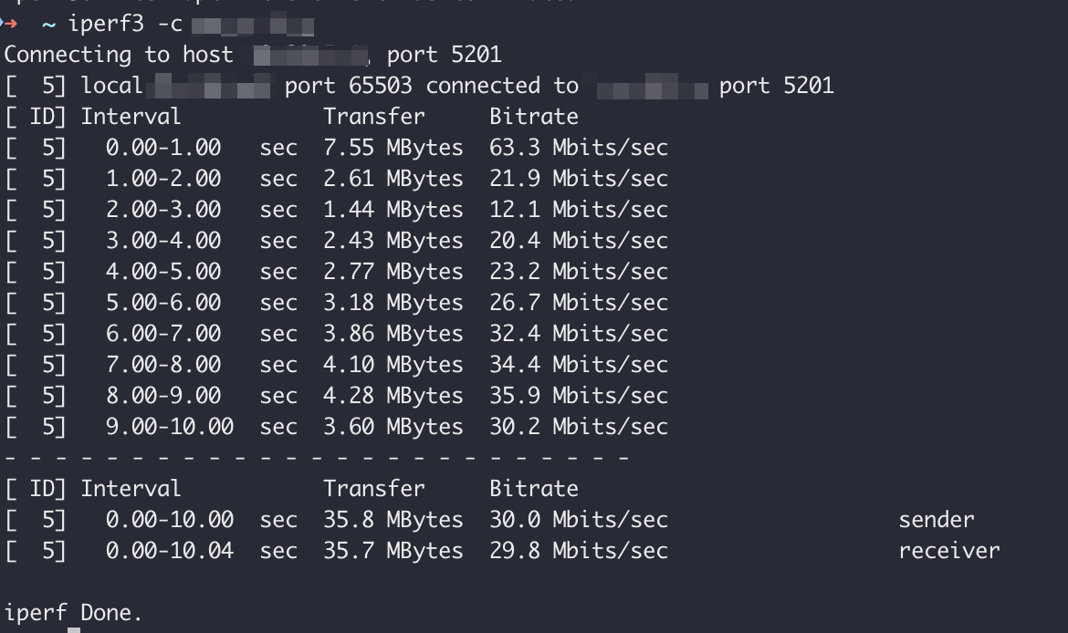Click the top Transfer column header

[x=374, y=117]
